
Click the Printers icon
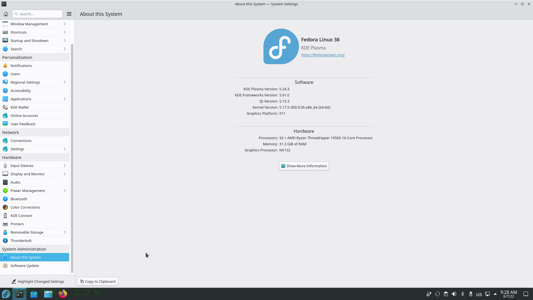[5, 224]
